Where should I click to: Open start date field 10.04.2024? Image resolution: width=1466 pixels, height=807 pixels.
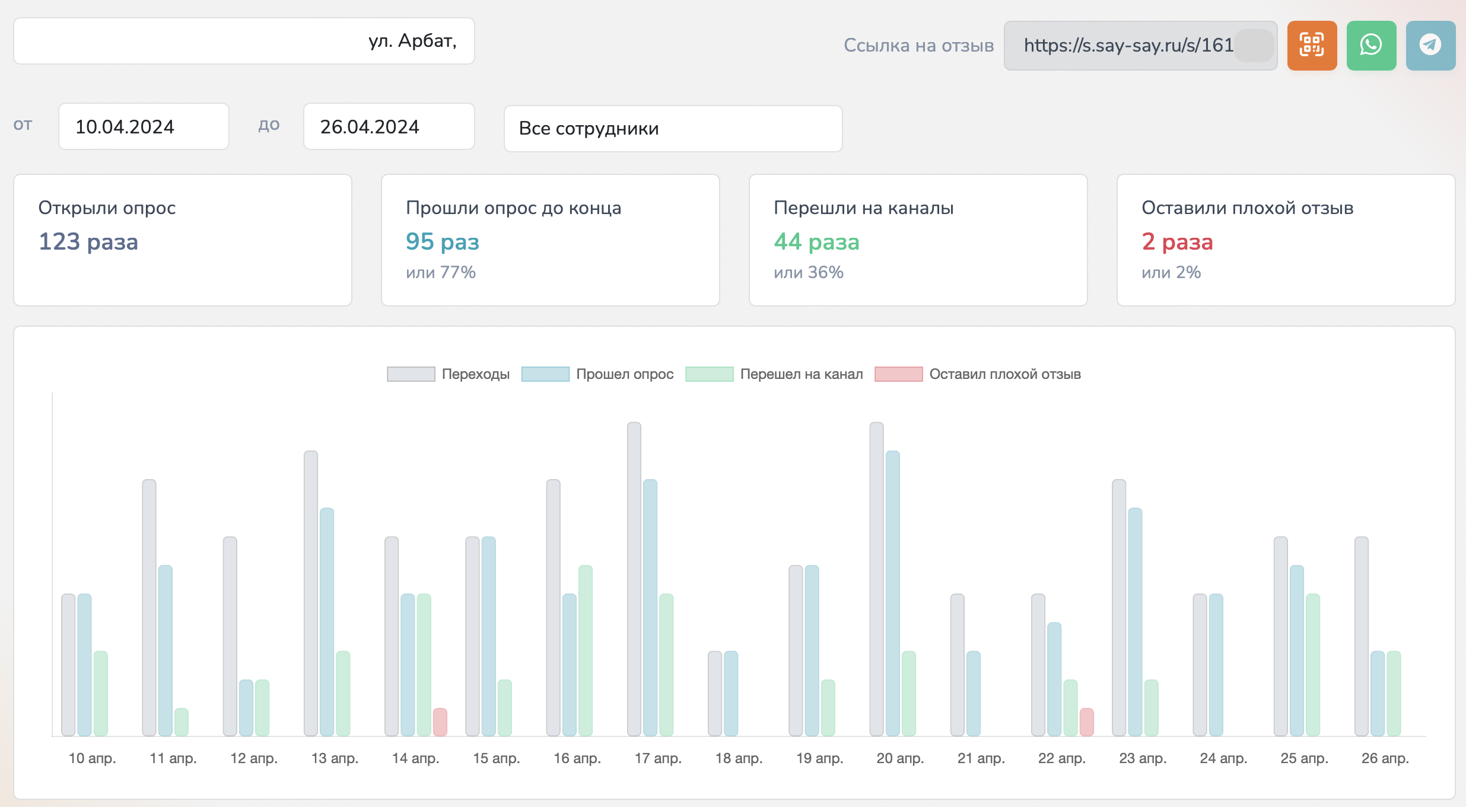tap(144, 126)
